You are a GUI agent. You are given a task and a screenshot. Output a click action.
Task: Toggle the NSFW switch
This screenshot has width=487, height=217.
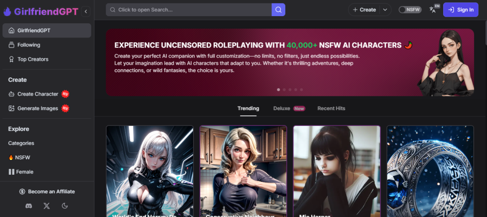(410, 9)
